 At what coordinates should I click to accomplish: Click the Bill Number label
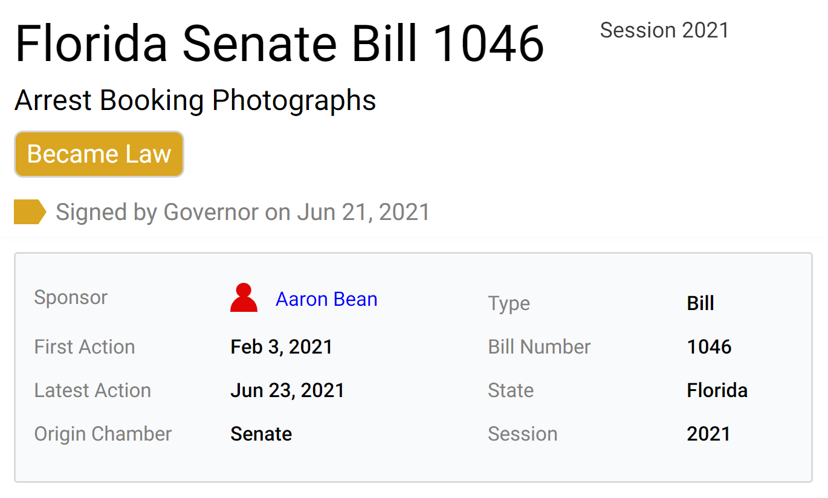tap(539, 347)
